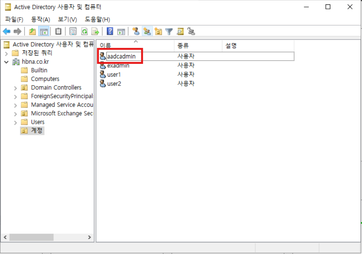The width and height of the screenshot is (362, 254).
Task: Open the 동작(A) menu
Action: [x=41, y=19]
